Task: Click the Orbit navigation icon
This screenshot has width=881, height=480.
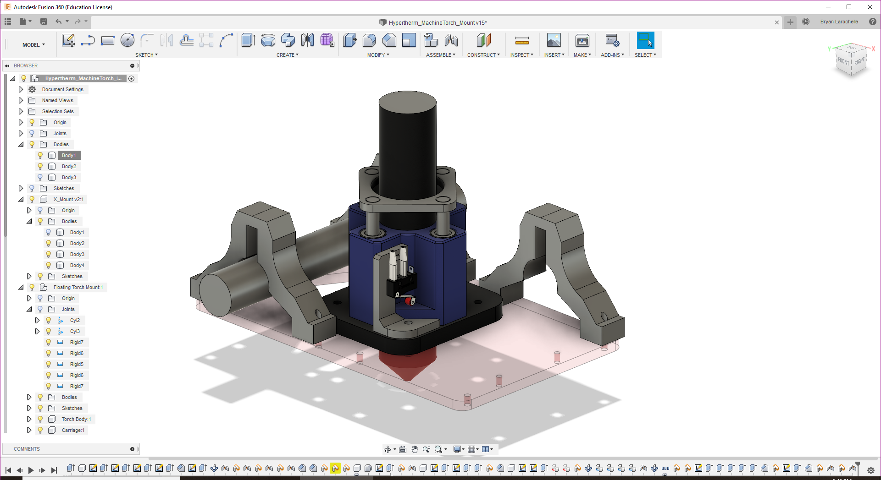Action: pos(388,449)
